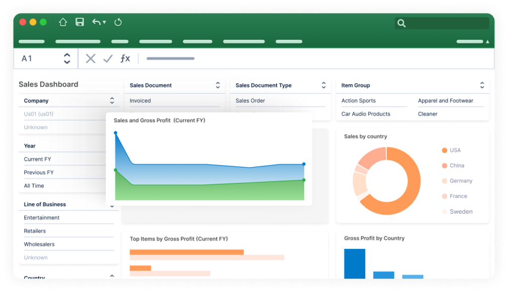Viewport: 508px width, 292px height.
Task: Toggle the Invoiced filter in Sales Document
Action: tap(140, 101)
